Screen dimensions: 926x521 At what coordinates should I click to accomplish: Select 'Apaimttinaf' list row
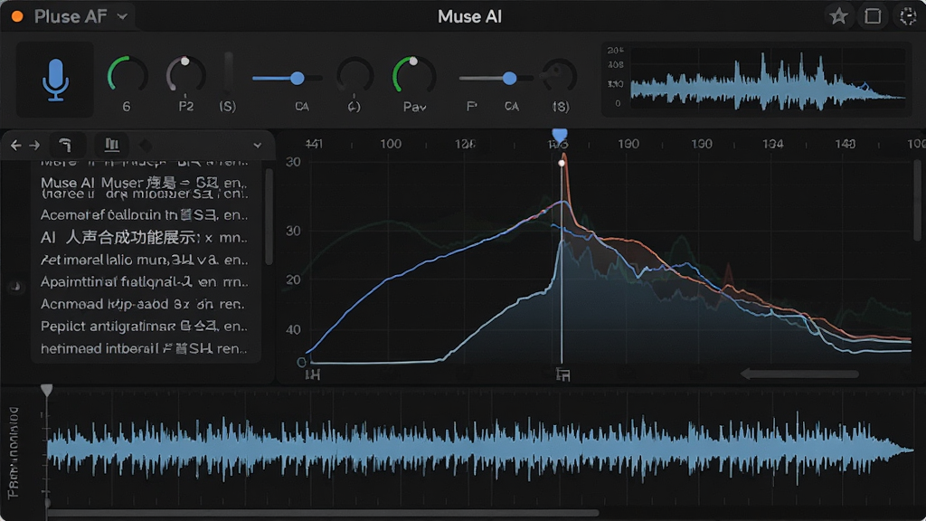[145, 282]
